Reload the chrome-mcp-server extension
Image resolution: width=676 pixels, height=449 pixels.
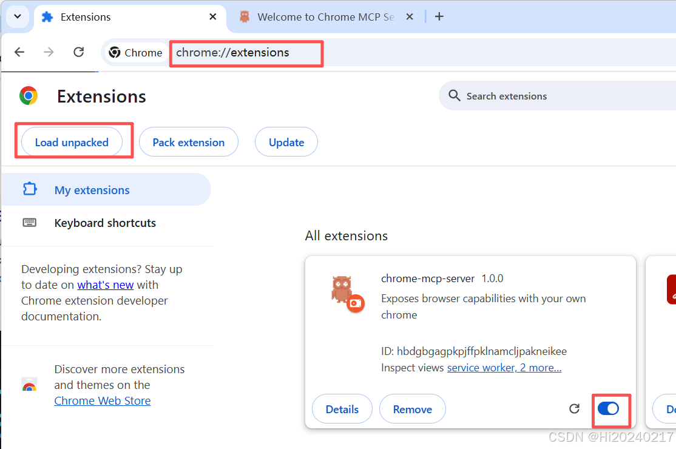point(574,408)
